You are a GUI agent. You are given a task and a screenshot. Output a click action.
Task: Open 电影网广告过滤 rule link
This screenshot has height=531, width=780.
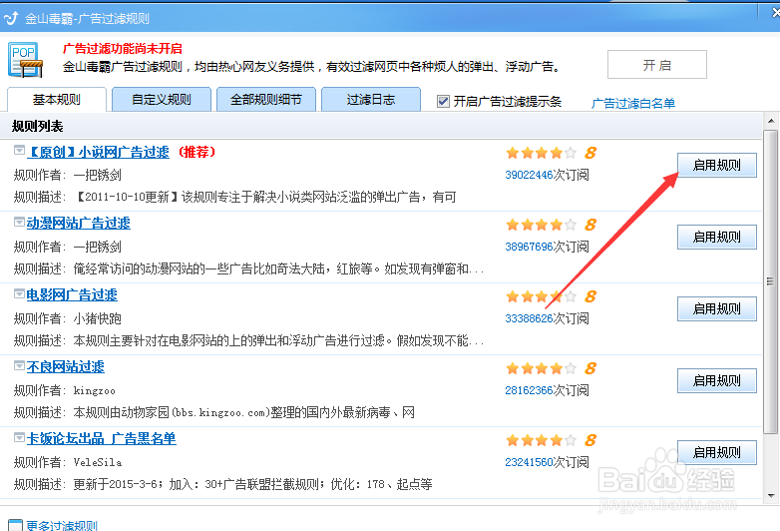tap(72, 294)
